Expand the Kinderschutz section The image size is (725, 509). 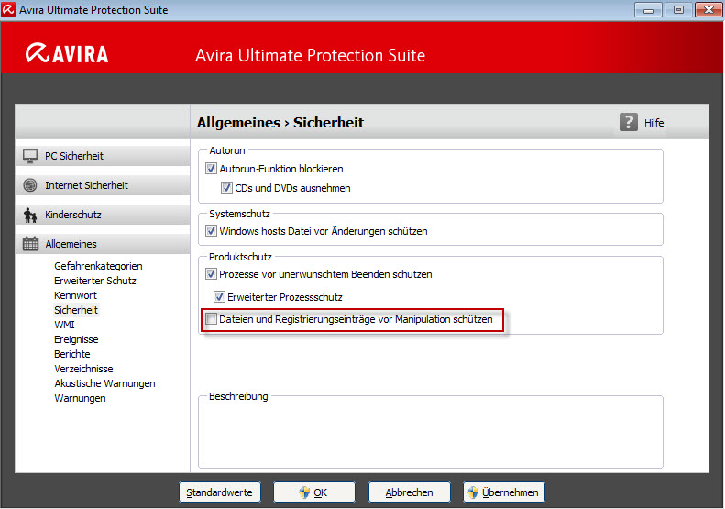pos(103,215)
